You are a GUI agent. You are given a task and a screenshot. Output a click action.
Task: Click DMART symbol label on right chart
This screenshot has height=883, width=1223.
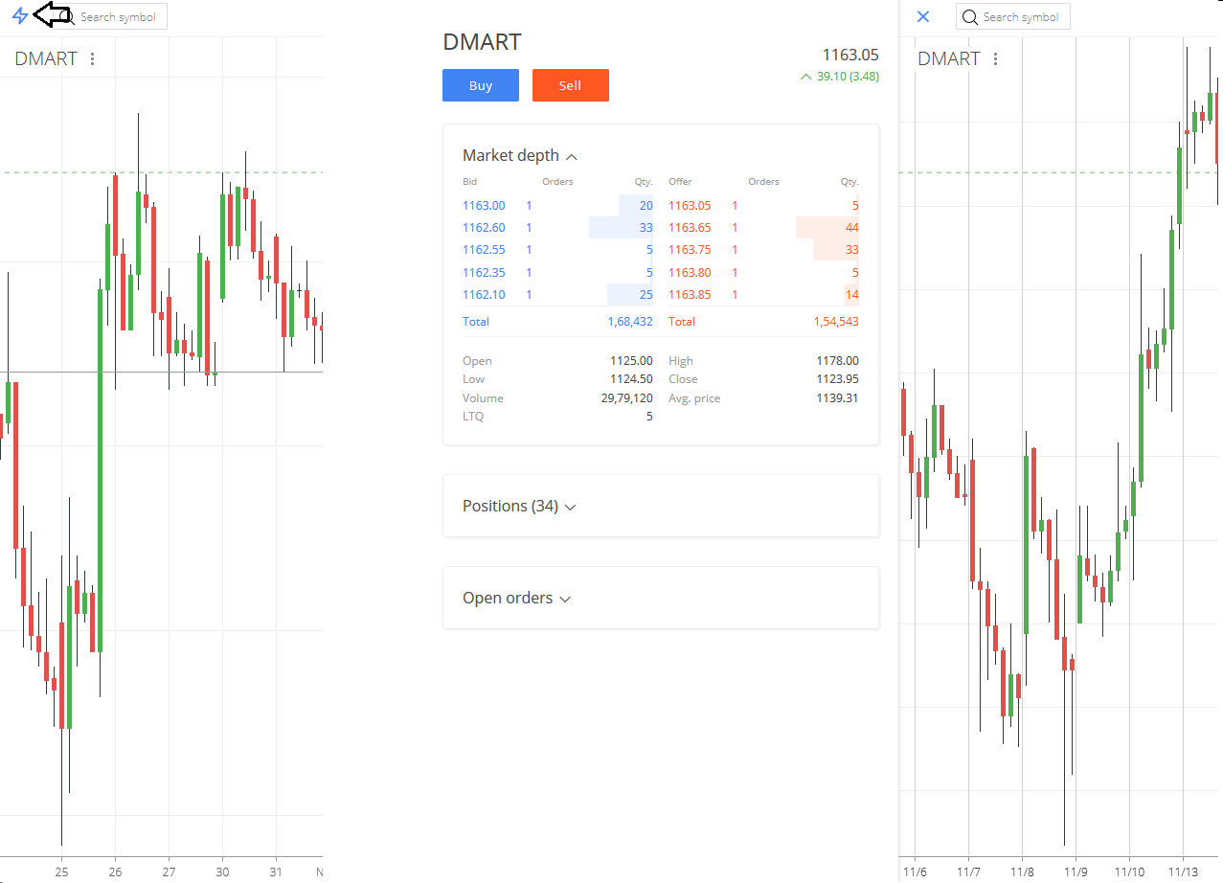[949, 59]
